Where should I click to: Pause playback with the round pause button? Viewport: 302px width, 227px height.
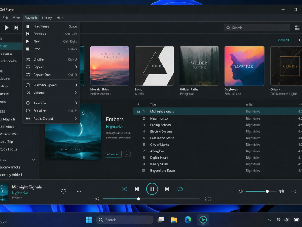coord(152,189)
